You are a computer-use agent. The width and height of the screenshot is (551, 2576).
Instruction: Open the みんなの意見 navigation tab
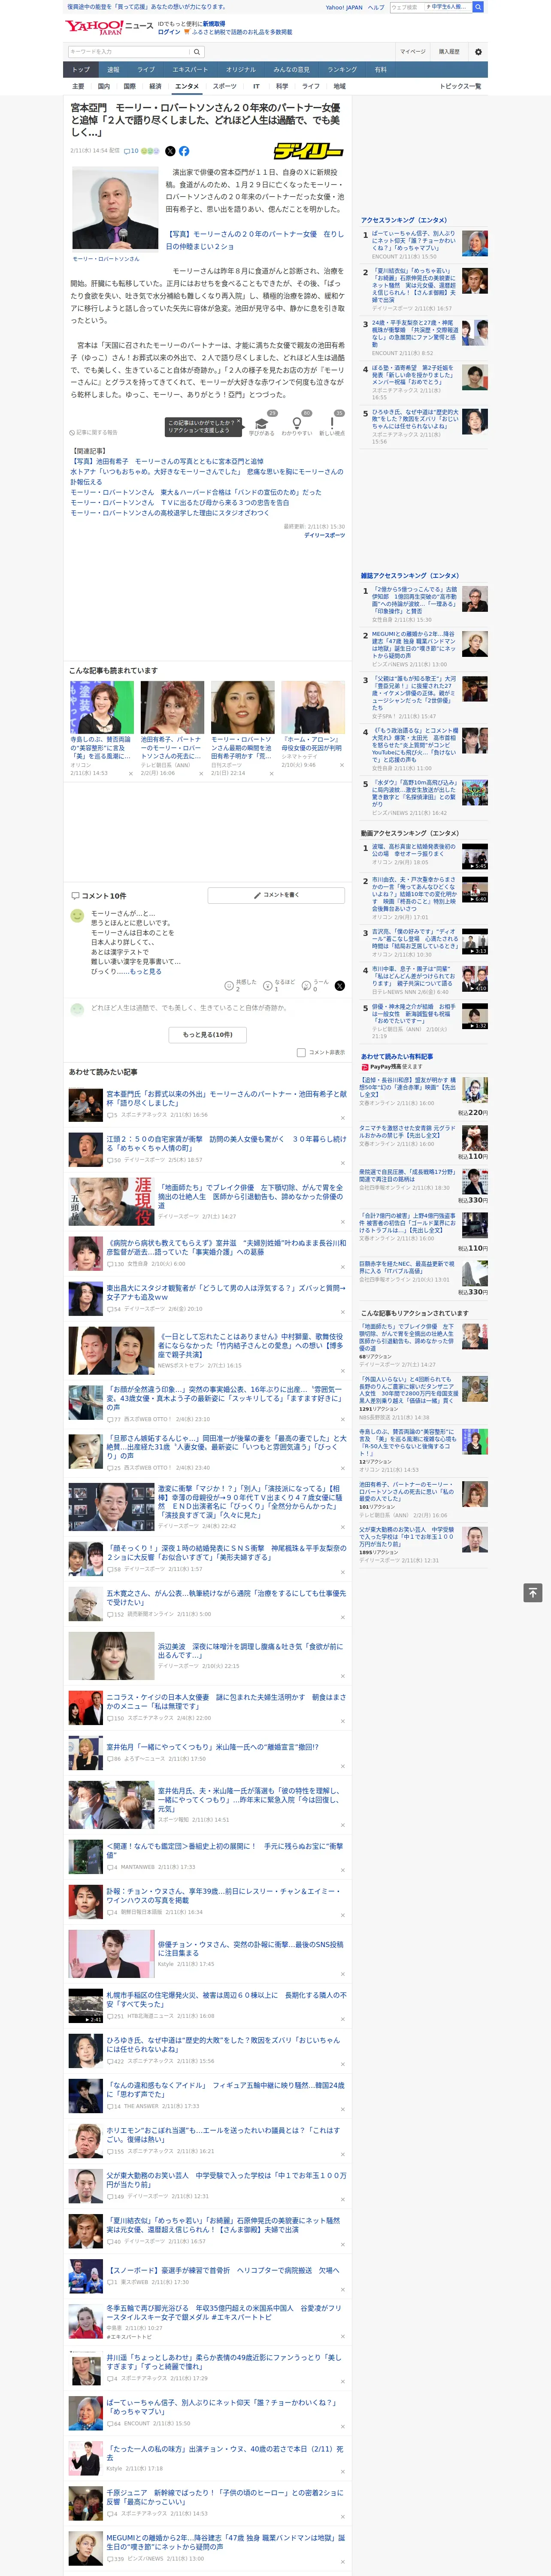pyautogui.click(x=292, y=70)
